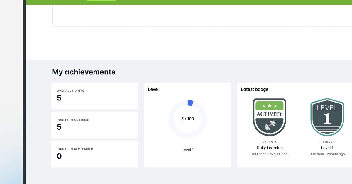
Task: Click the 0 POINTS label under the Level 1 badge
Action: click(x=327, y=142)
